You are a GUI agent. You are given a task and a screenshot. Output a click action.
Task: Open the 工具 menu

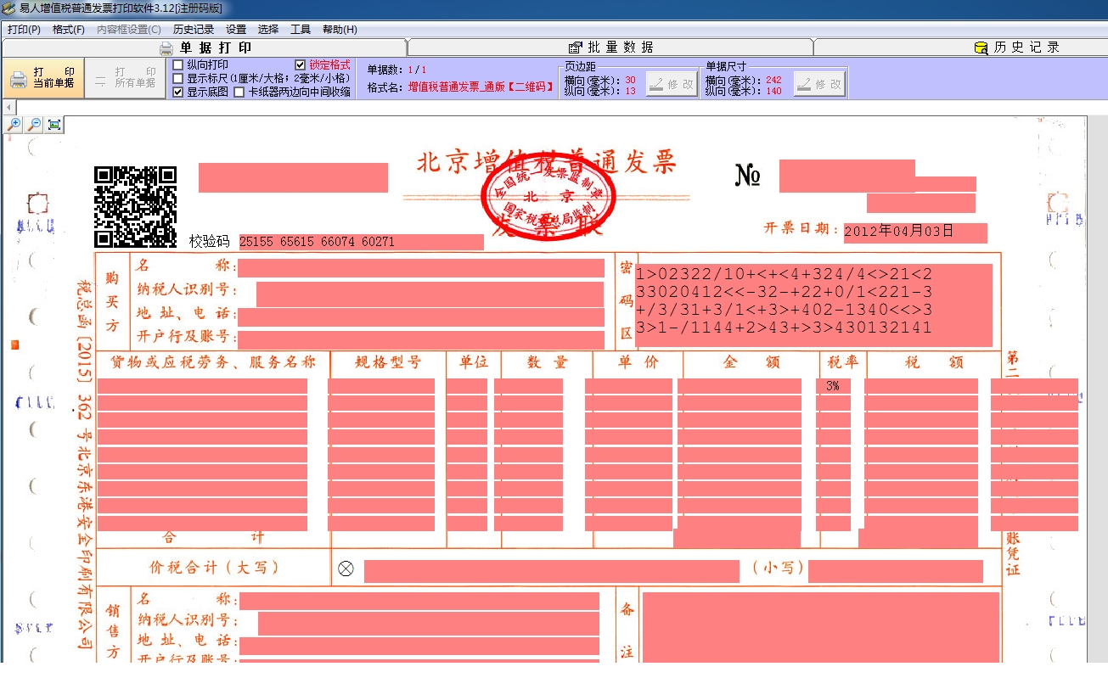(x=301, y=29)
